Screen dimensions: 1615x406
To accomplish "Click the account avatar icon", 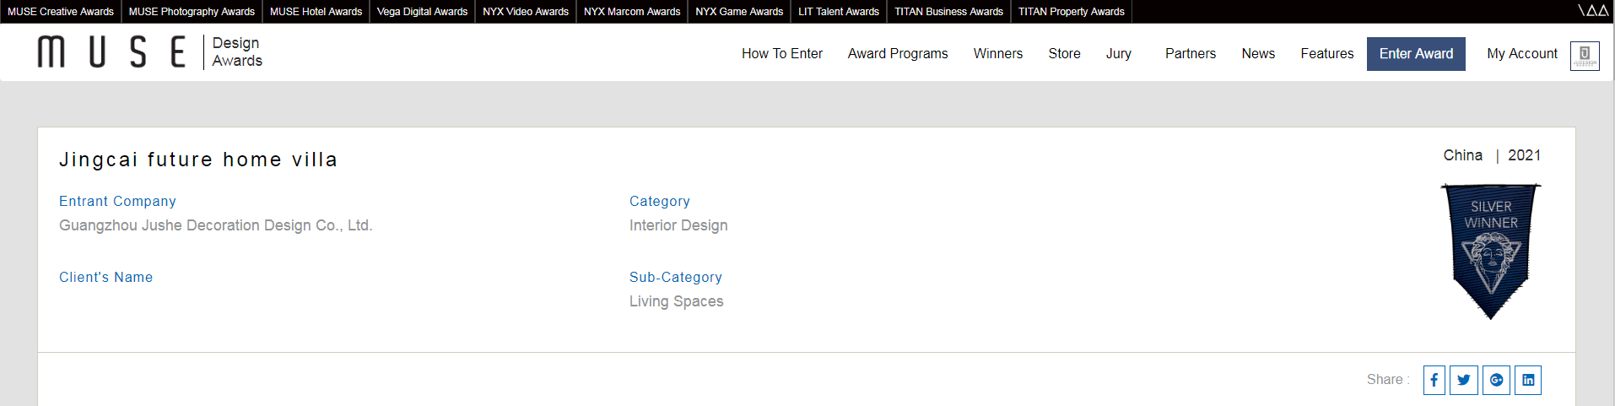I will [x=1584, y=56].
